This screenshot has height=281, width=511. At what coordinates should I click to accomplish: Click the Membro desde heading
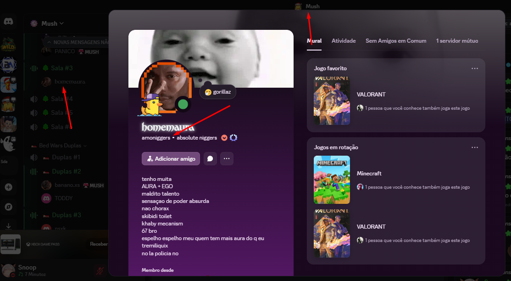pos(158,270)
